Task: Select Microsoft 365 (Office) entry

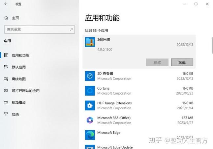Action: [139, 120]
